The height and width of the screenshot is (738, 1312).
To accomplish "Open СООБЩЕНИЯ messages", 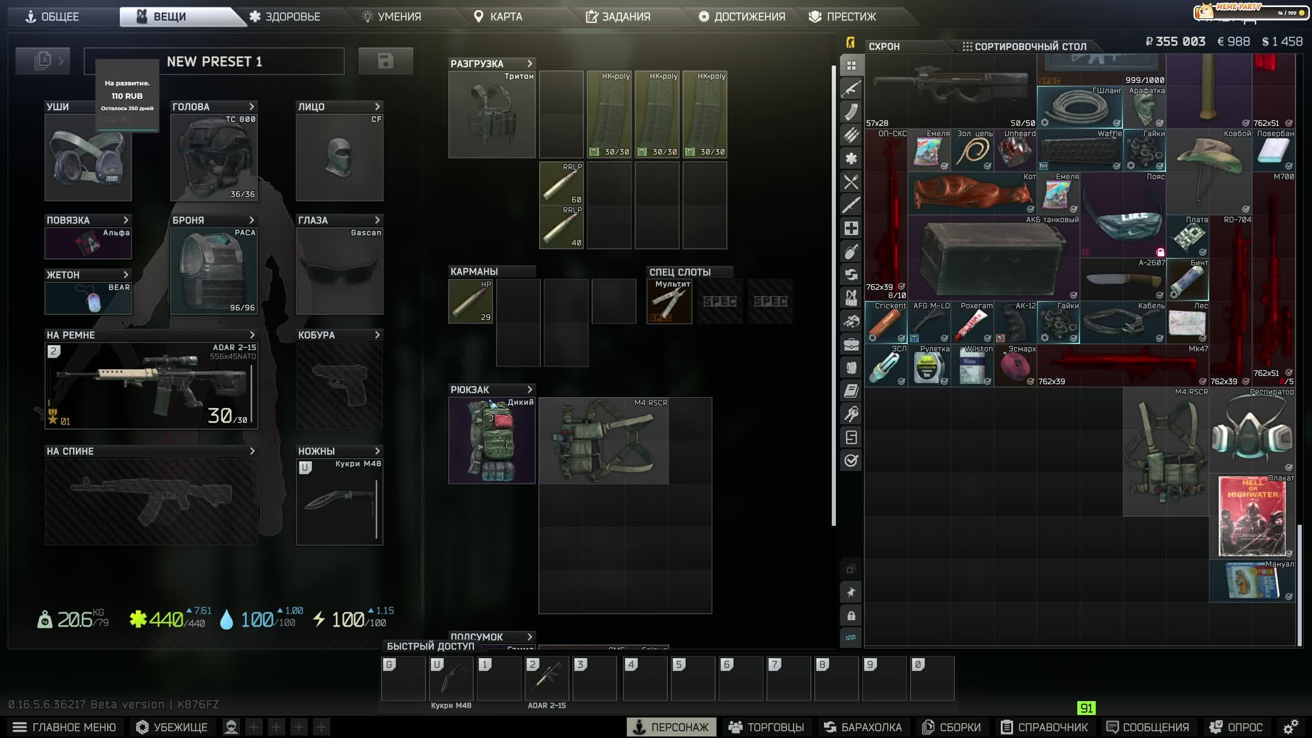I will pos(1147,727).
